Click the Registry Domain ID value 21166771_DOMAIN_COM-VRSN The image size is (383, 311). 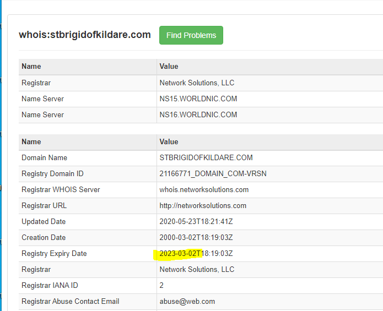[213, 174]
